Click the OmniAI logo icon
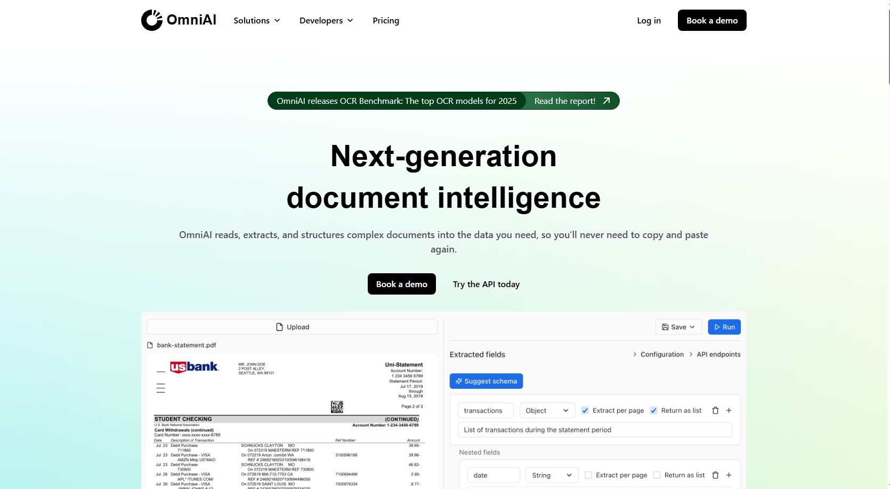The height and width of the screenshot is (489, 890). click(152, 20)
